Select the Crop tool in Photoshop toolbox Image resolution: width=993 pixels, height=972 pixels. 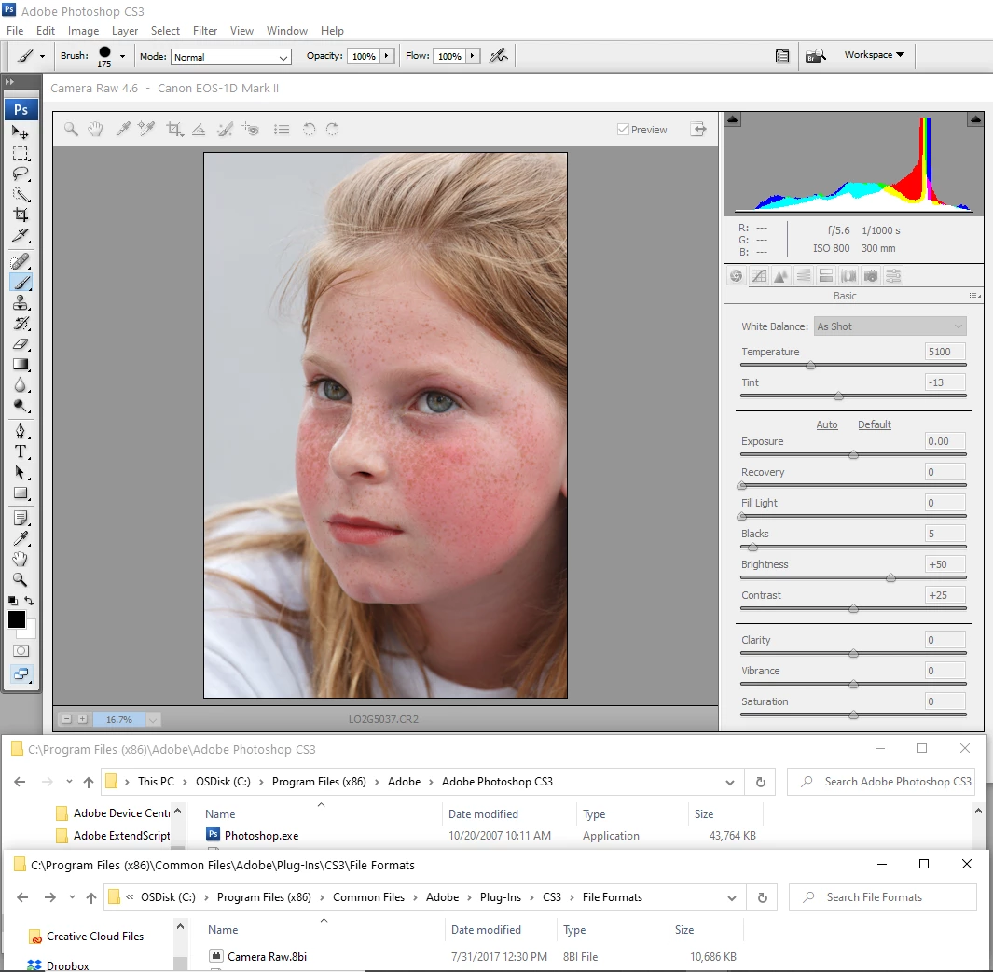(x=21, y=215)
